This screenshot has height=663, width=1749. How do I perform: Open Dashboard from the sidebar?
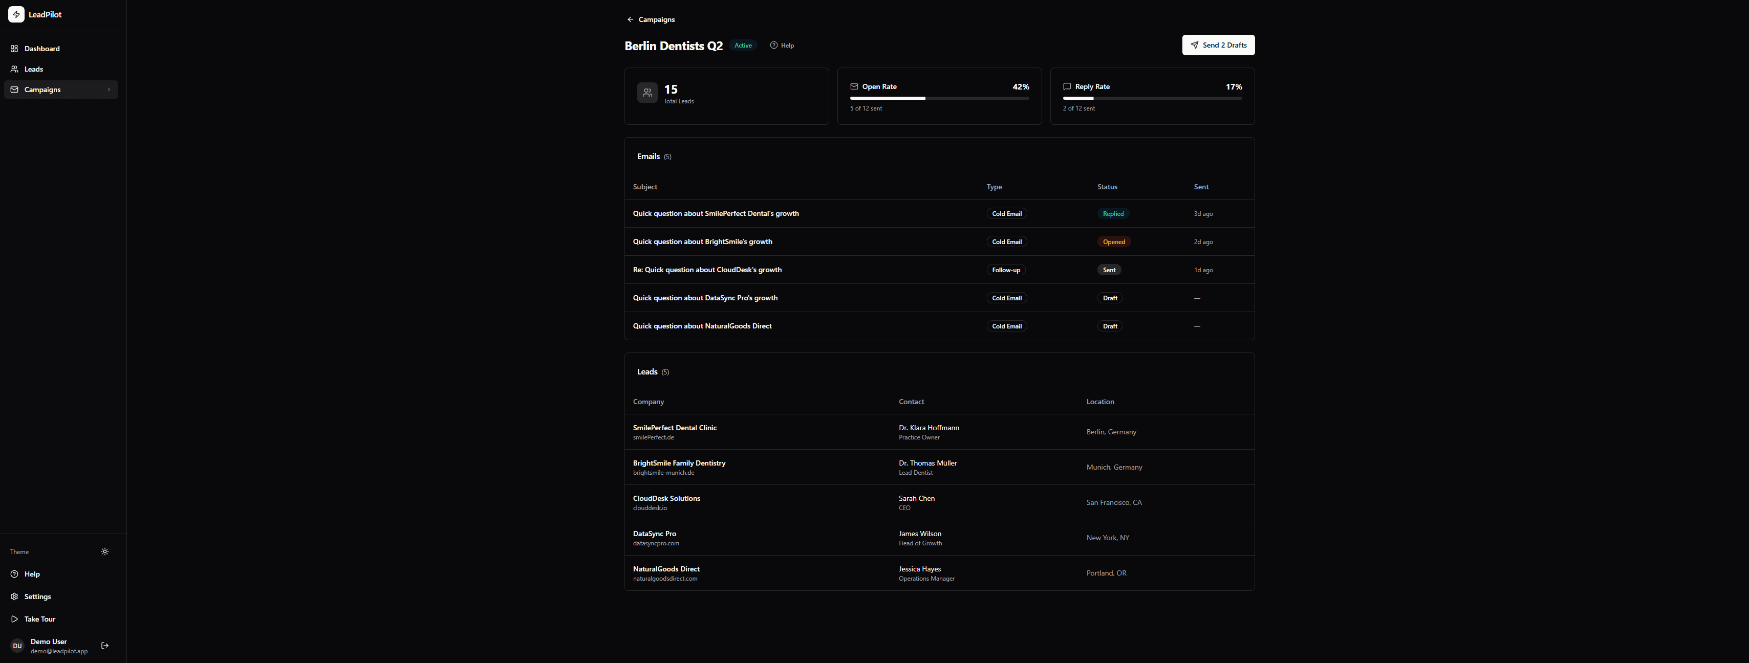(61, 49)
